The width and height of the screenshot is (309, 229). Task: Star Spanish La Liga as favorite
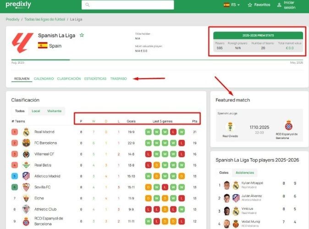(x=82, y=35)
